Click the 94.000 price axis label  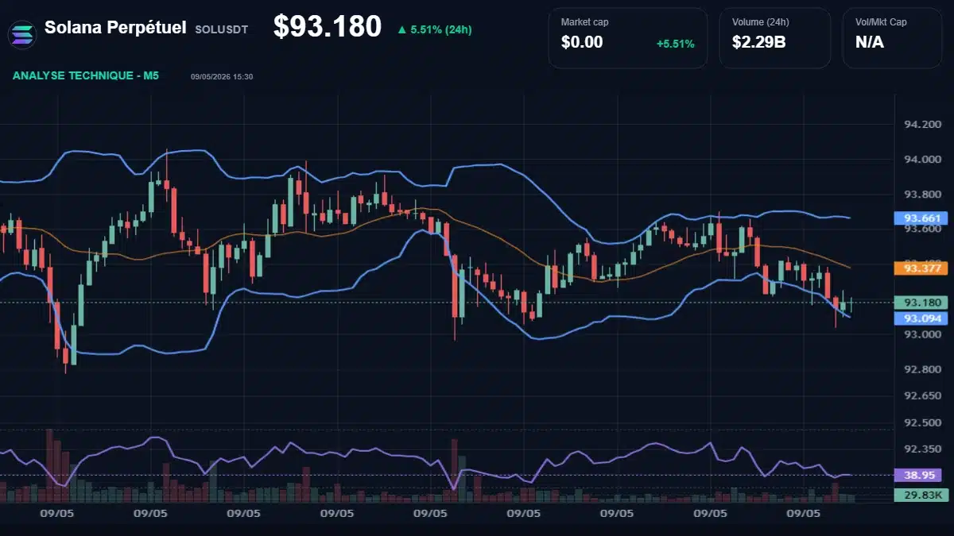pos(923,160)
